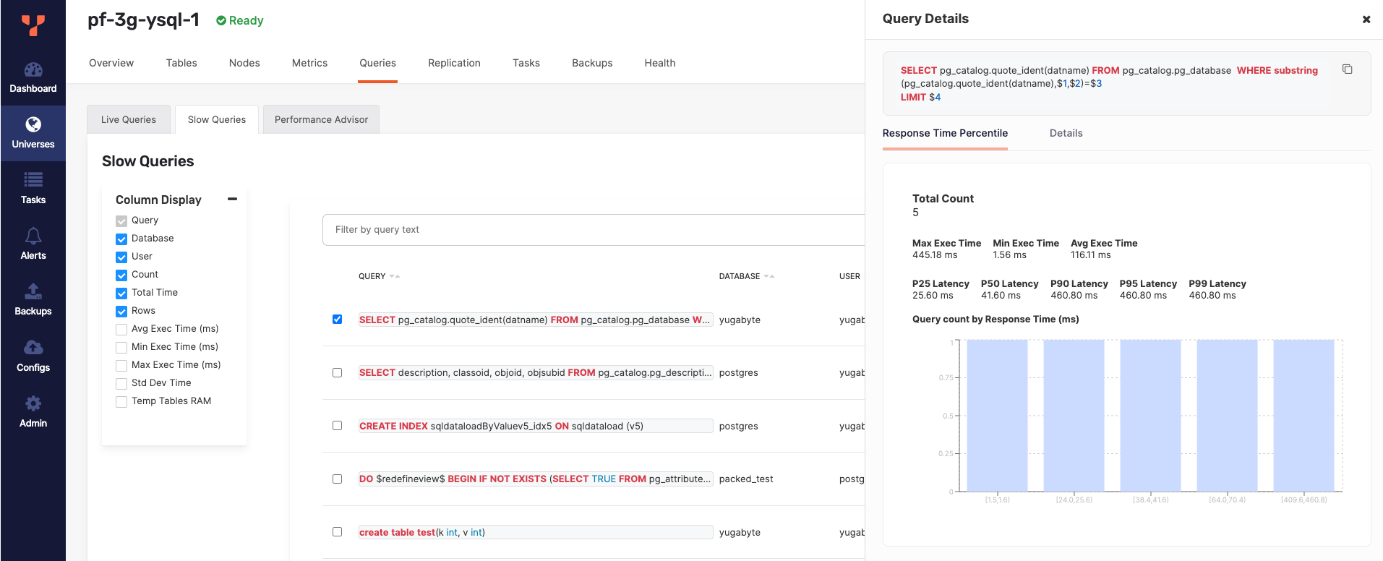Open the Tasks list icon in sidebar

pos(33,180)
